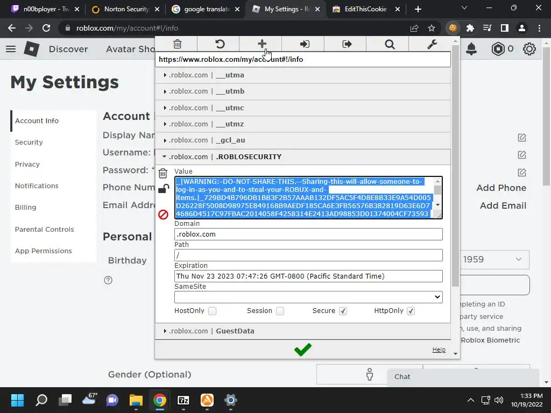The width and height of the screenshot is (551, 413).
Task: Bookmark this page with the star icon
Action: coord(432,28)
